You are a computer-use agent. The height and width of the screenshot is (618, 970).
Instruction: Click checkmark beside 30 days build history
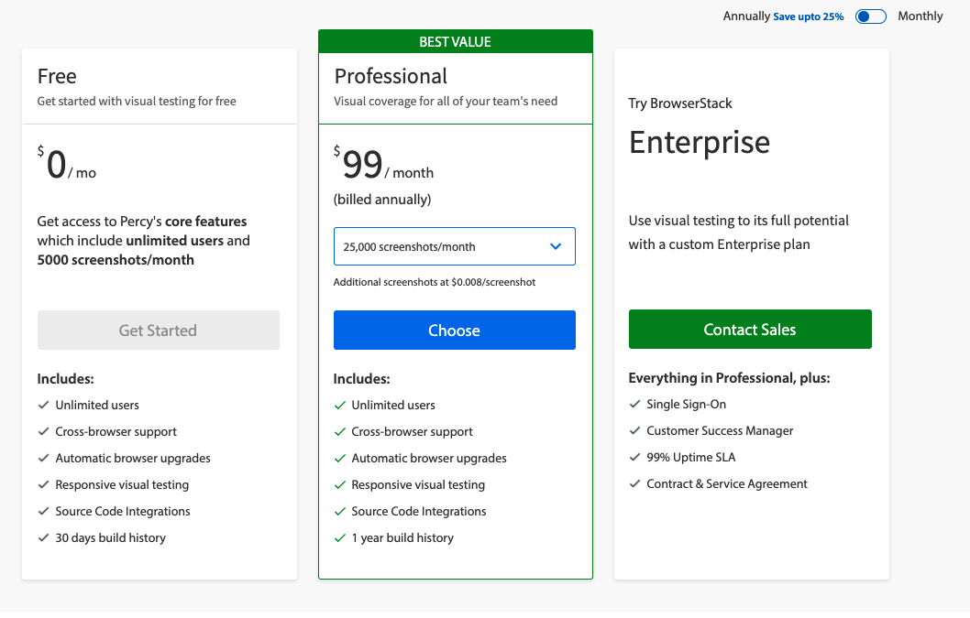point(43,537)
